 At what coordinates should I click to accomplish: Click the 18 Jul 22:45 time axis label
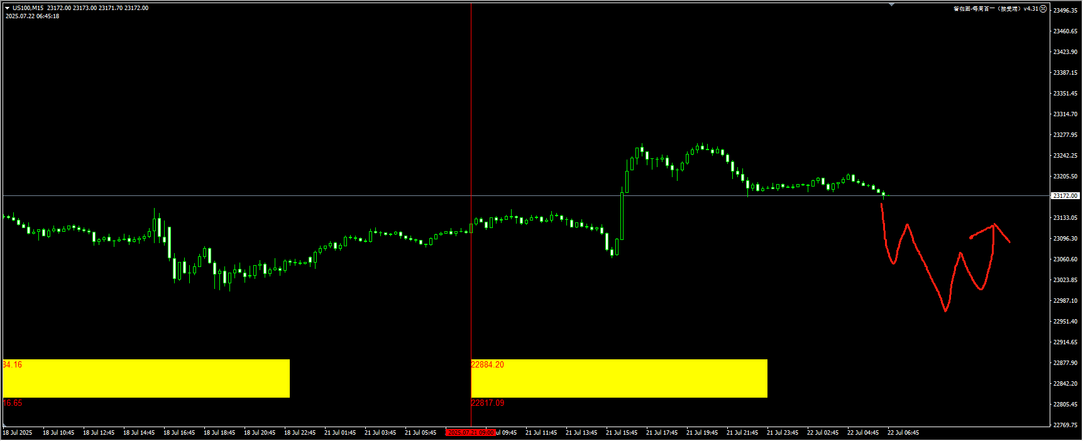pos(300,433)
